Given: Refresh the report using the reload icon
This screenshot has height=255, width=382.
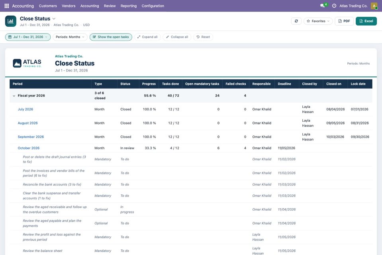Looking at the screenshot, I should (296, 21).
